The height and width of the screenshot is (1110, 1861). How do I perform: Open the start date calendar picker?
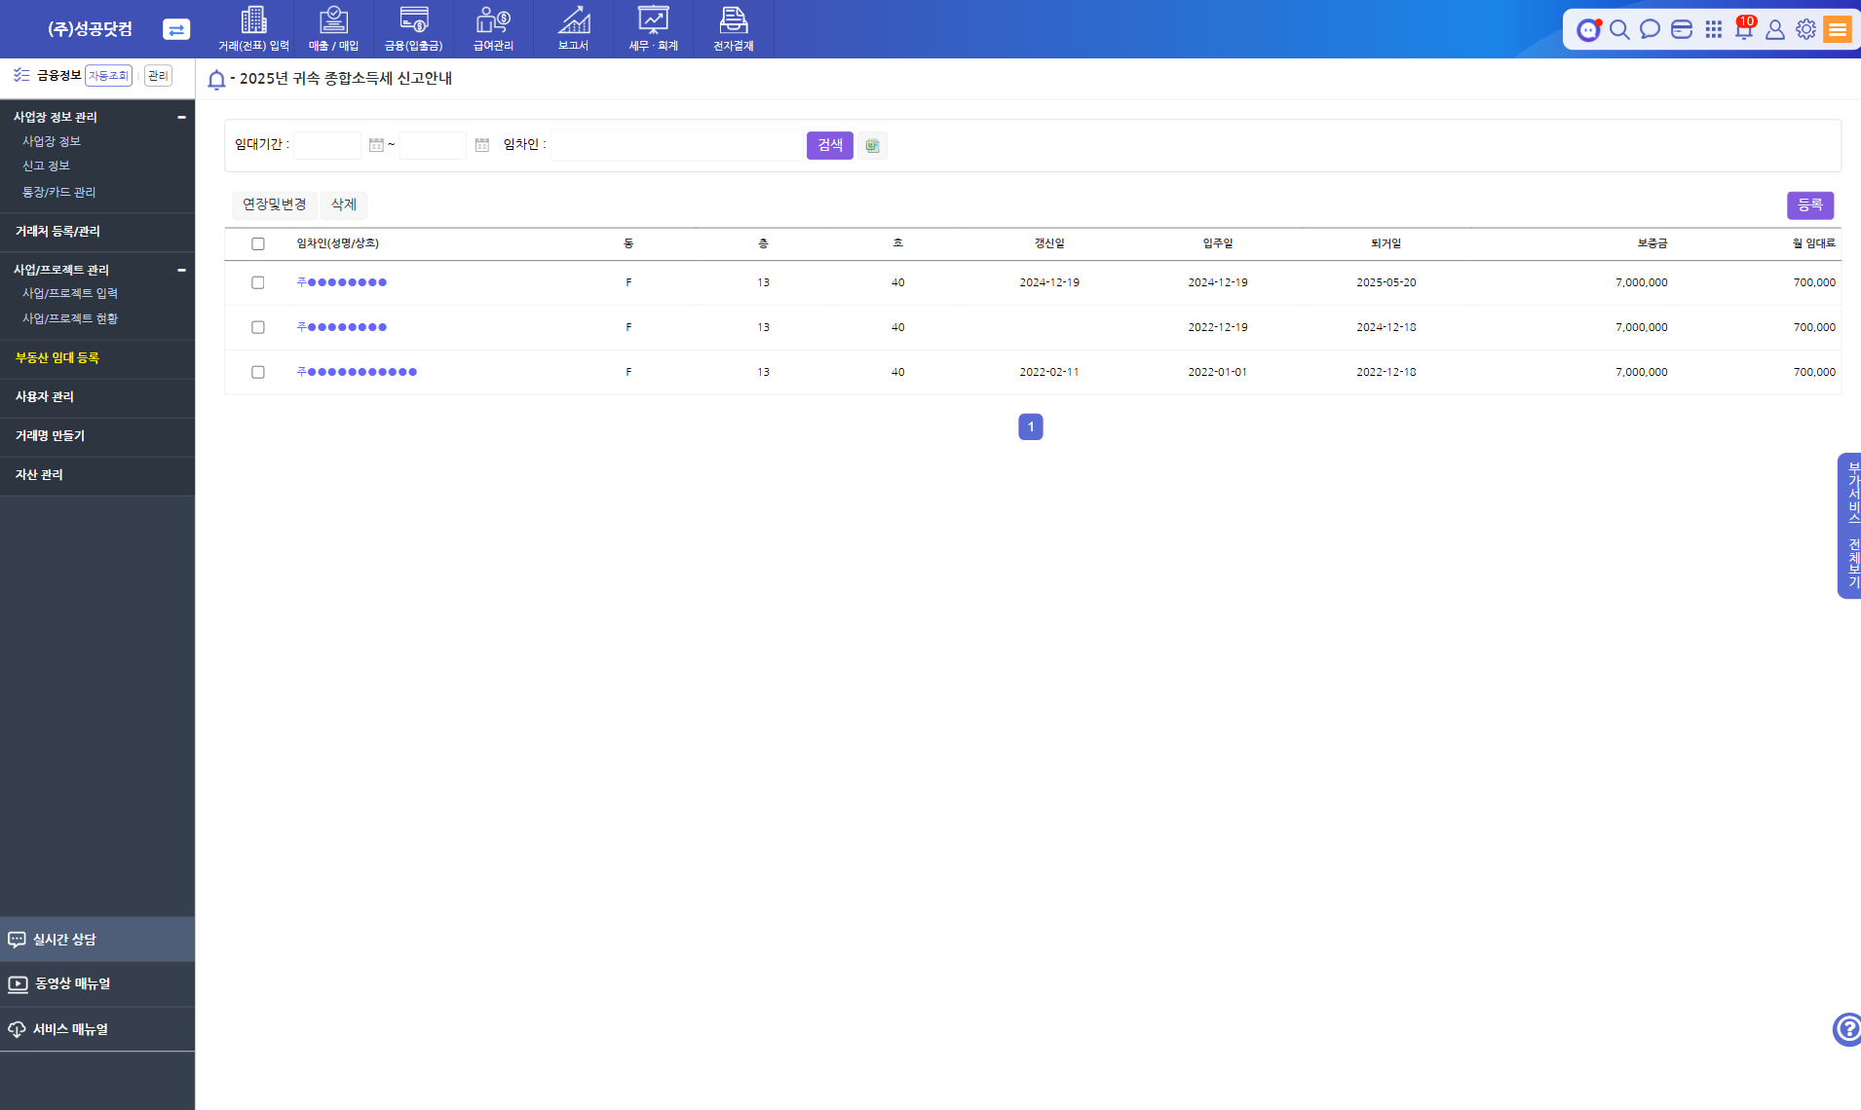[x=376, y=145]
